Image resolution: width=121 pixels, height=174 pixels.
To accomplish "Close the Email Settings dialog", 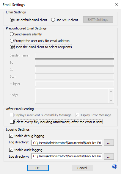I will (116, 4).
